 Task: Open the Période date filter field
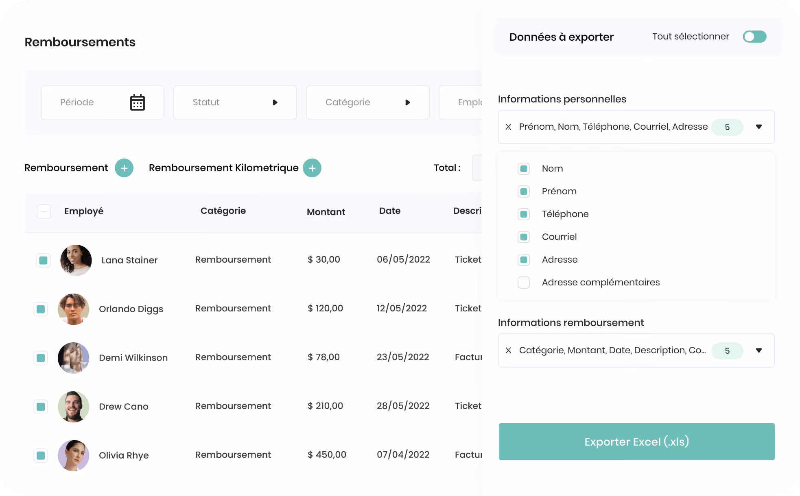click(x=103, y=102)
